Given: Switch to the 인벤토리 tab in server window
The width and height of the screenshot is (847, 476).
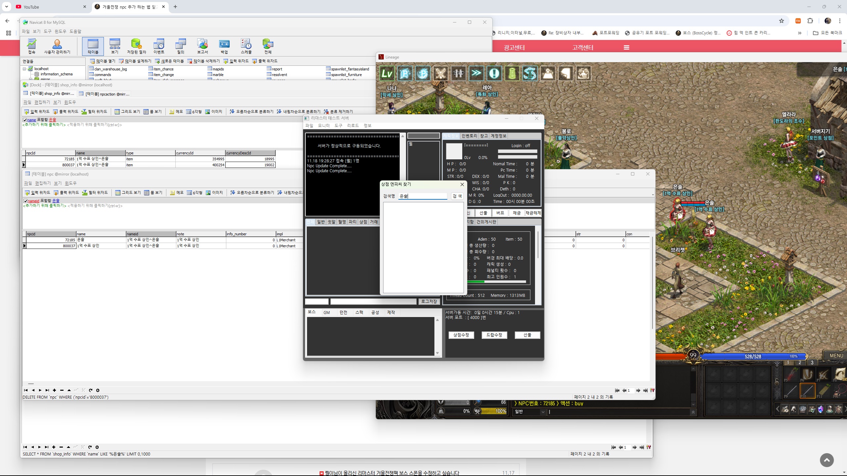Looking at the screenshot, I should (469, 136).
